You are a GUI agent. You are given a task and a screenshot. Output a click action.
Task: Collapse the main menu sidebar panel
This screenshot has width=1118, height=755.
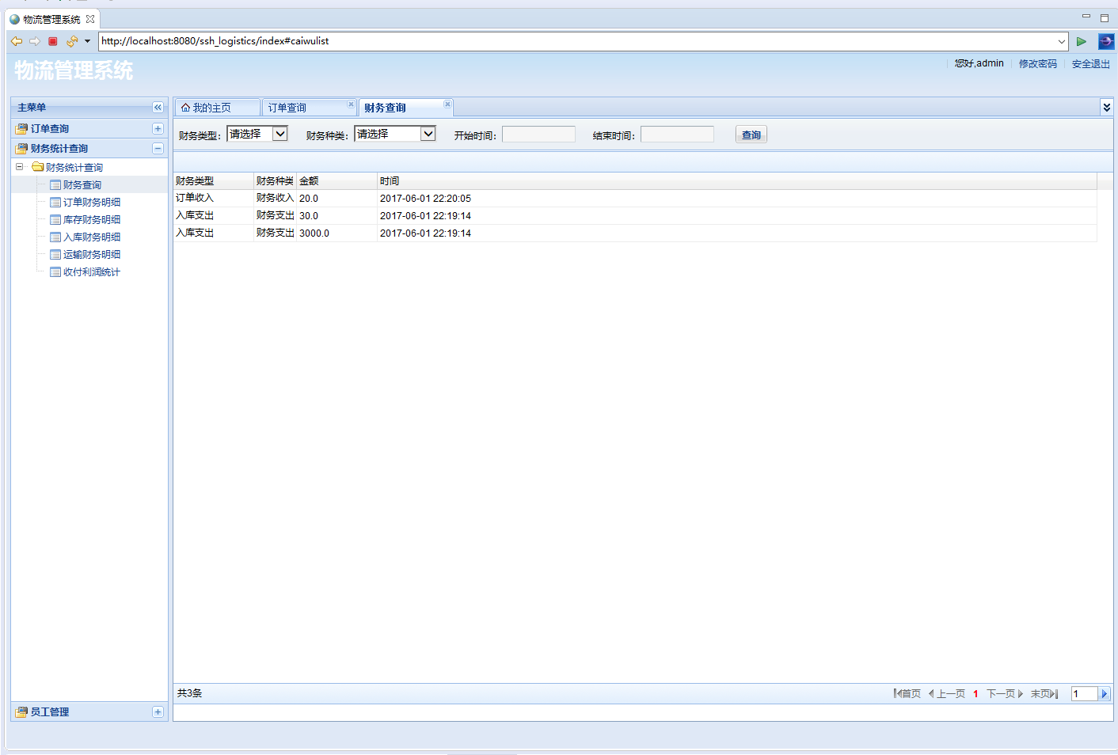coord(158,108)
